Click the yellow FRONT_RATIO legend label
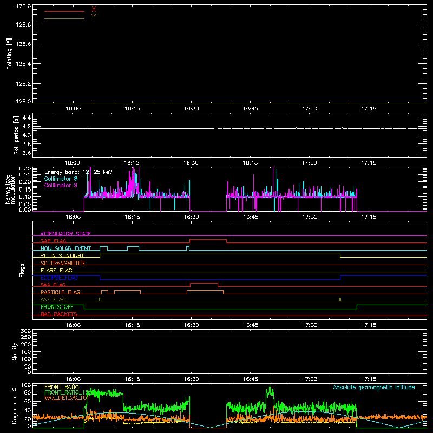Viewport: 433px width, 433px height. point(62,387)
